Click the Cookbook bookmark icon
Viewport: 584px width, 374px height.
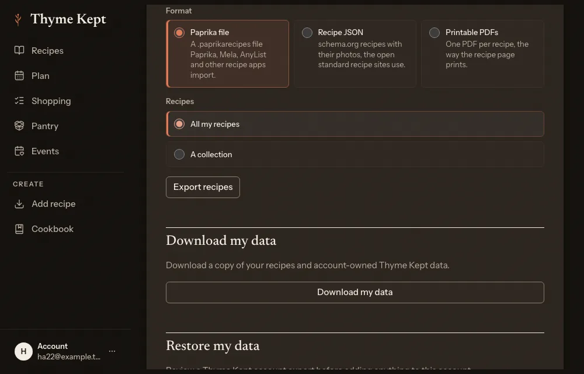[x=19, y=228]
